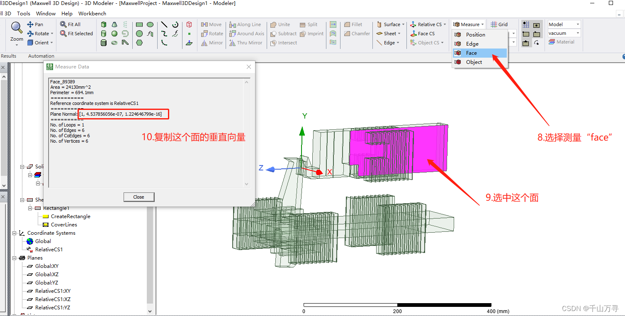This screenshot has height=316, width=625.
Task: Select the Draw Plane tool
Action: (189, 43)
